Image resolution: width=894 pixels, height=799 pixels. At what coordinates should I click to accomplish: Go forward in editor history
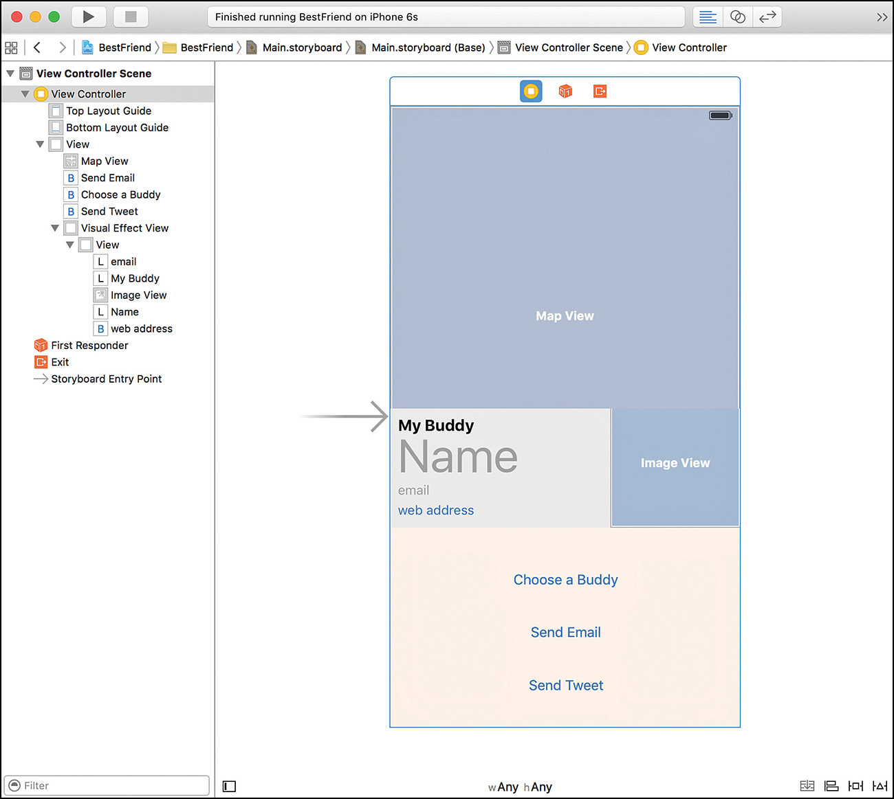pos(63,47)
